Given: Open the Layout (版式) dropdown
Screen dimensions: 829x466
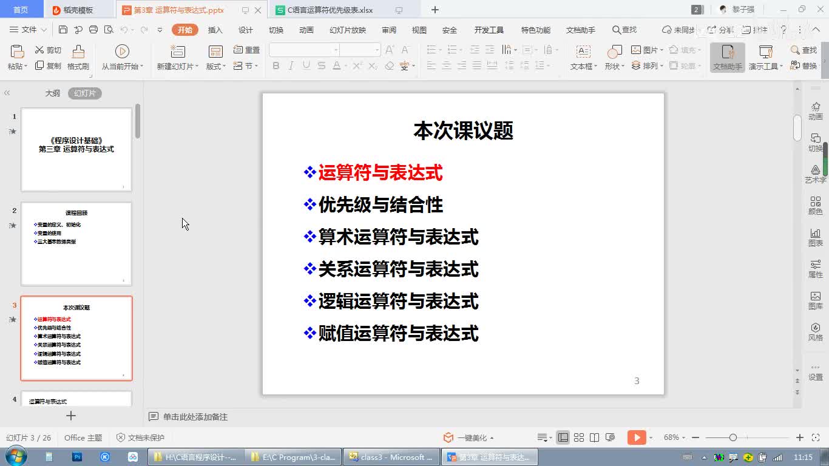Looking at the screenshot, I should [216, 67].
